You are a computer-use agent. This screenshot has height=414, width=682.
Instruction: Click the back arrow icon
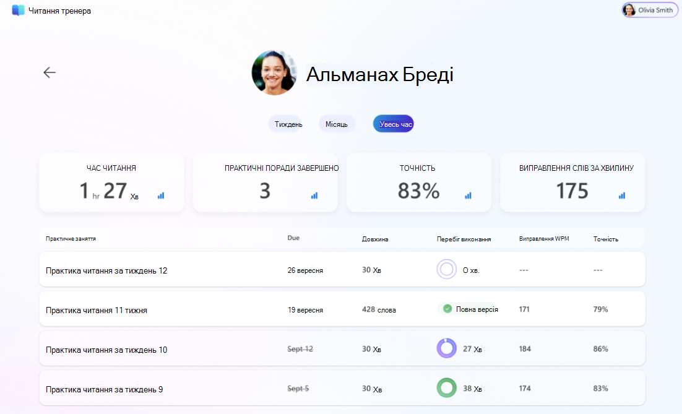tap(50, 72)
